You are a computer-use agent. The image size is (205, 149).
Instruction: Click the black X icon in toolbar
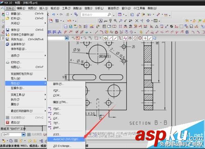tap(137, 21)
